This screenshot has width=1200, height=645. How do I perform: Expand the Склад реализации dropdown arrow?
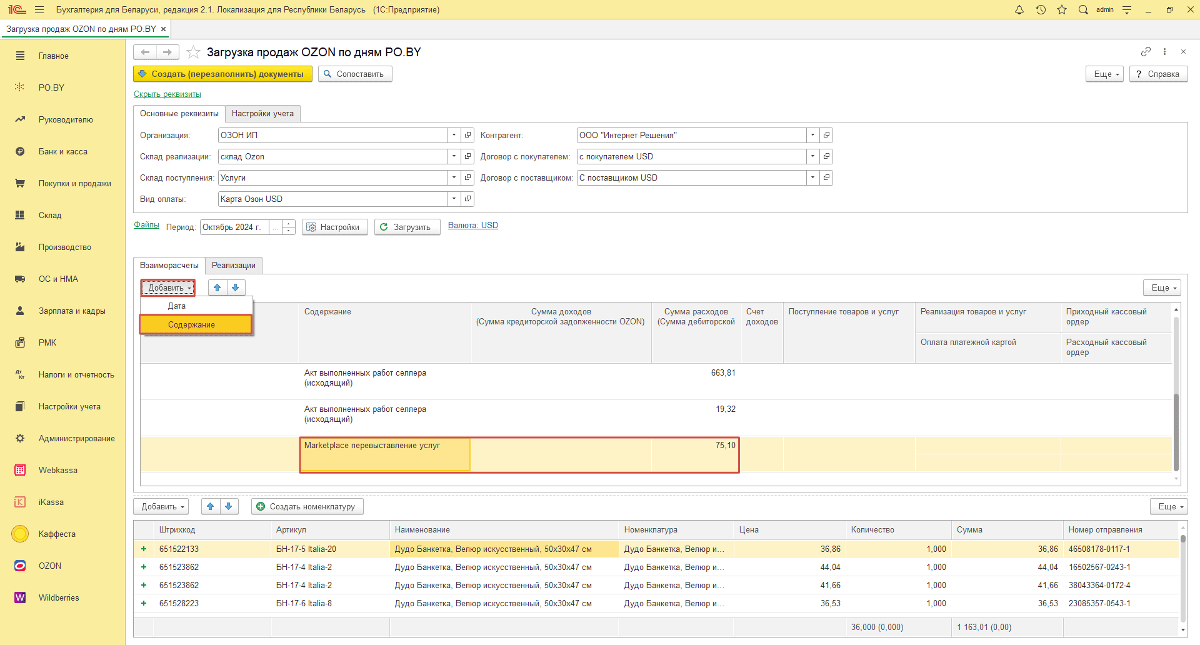point(454,156)
